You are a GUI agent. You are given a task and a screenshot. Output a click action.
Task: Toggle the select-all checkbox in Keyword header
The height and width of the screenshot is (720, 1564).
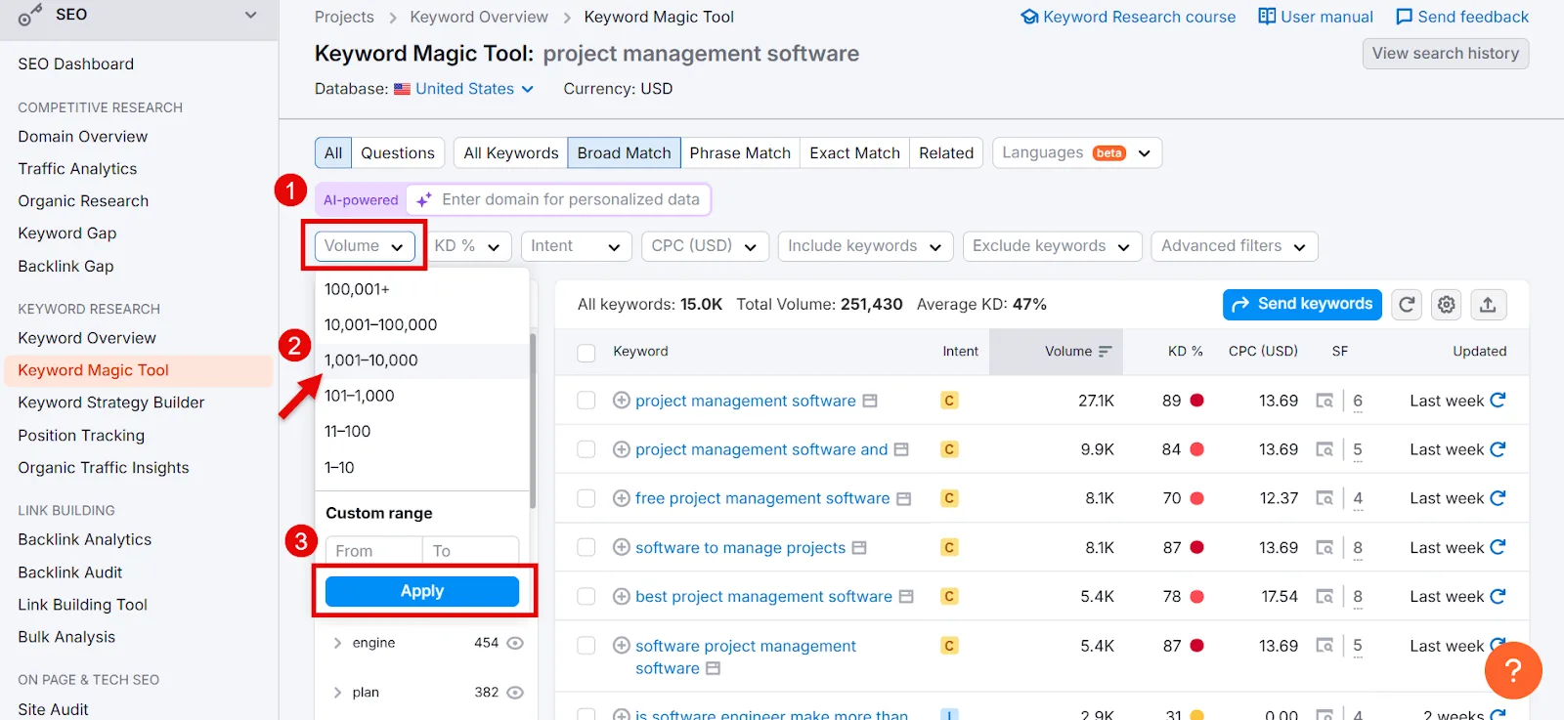tap(586, 353)
